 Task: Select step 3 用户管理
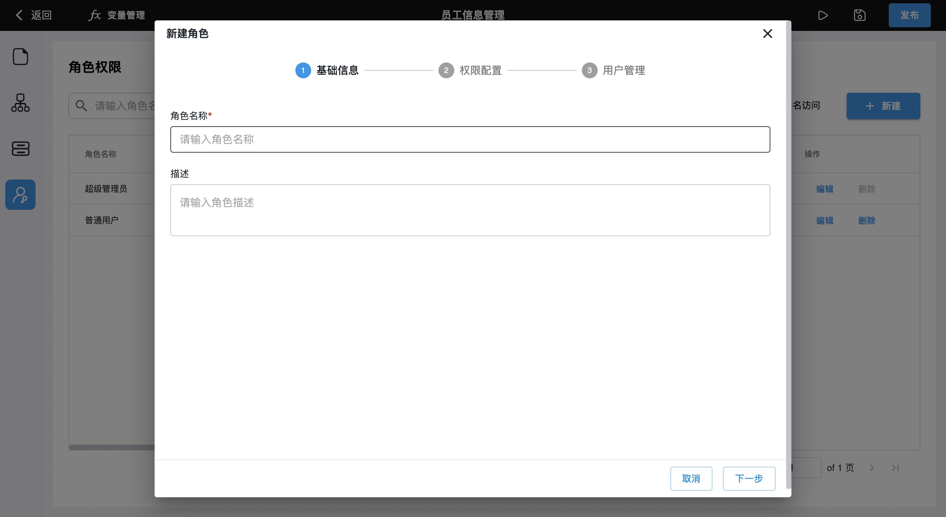(x=613, y=70)
